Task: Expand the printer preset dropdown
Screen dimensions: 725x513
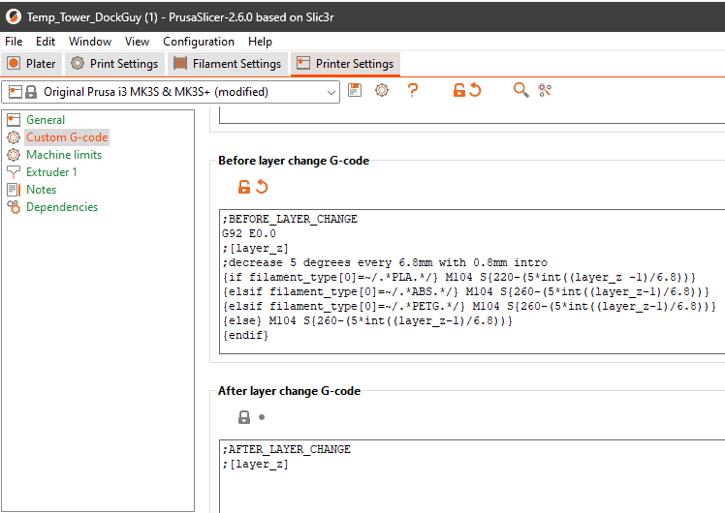Action: (331, 92)
